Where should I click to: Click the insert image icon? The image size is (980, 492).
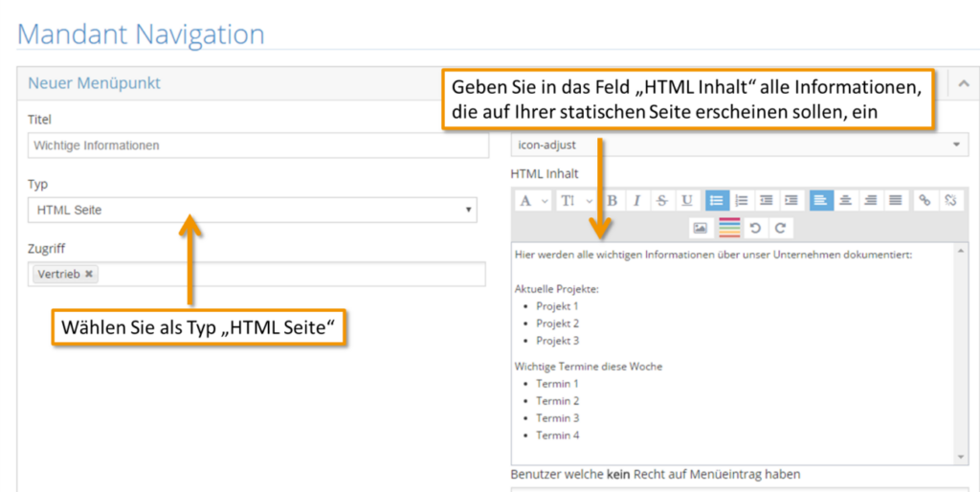pyautogui.click(x=701, y=228)
